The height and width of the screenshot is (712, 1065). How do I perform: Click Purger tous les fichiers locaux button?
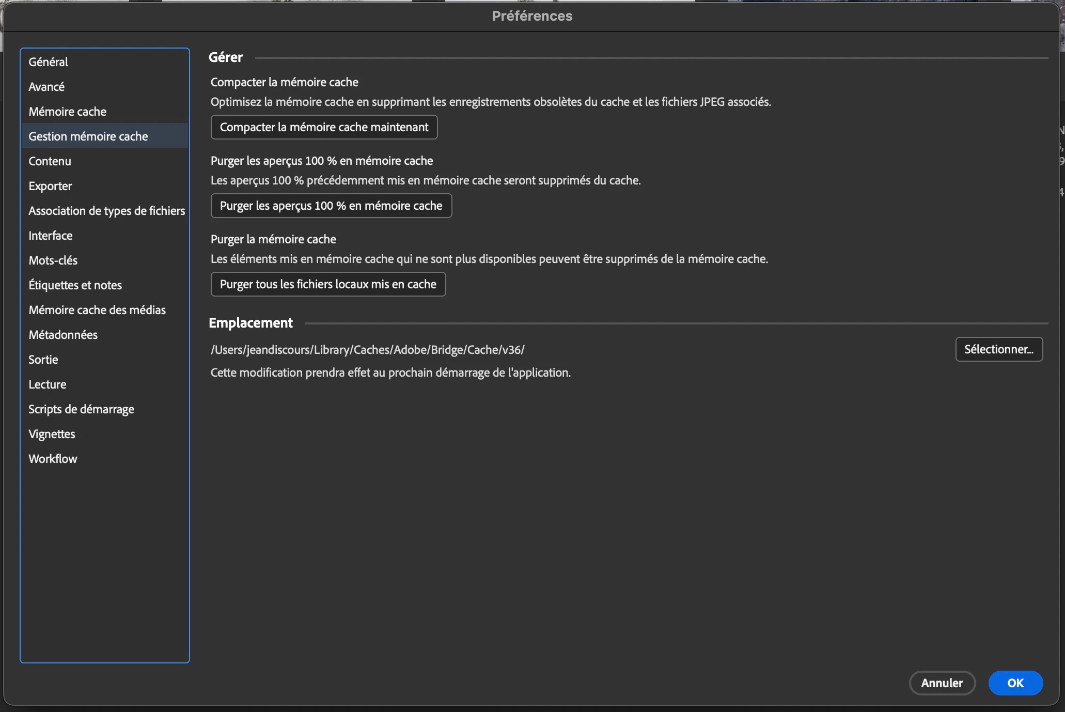[x=328, y=284]
